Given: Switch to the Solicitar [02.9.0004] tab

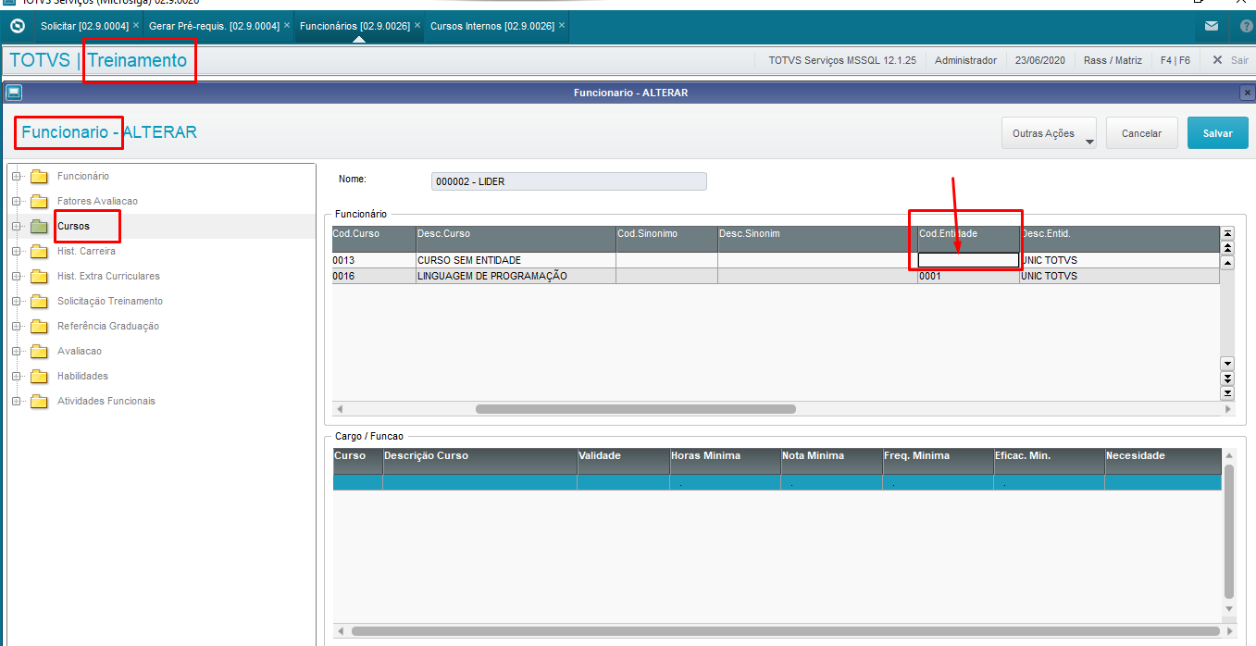Looking at the screenshot, I should [83, 26].
